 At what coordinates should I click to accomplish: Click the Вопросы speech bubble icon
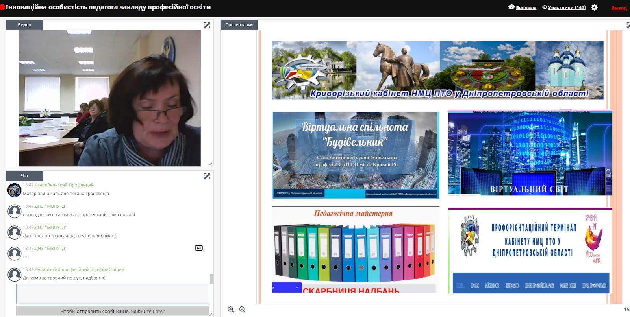click(x=511, y=7)
